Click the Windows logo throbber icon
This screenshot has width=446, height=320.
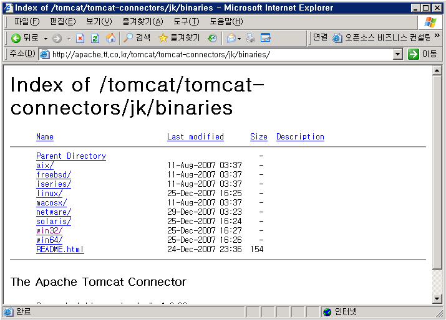tap(430, 22)
